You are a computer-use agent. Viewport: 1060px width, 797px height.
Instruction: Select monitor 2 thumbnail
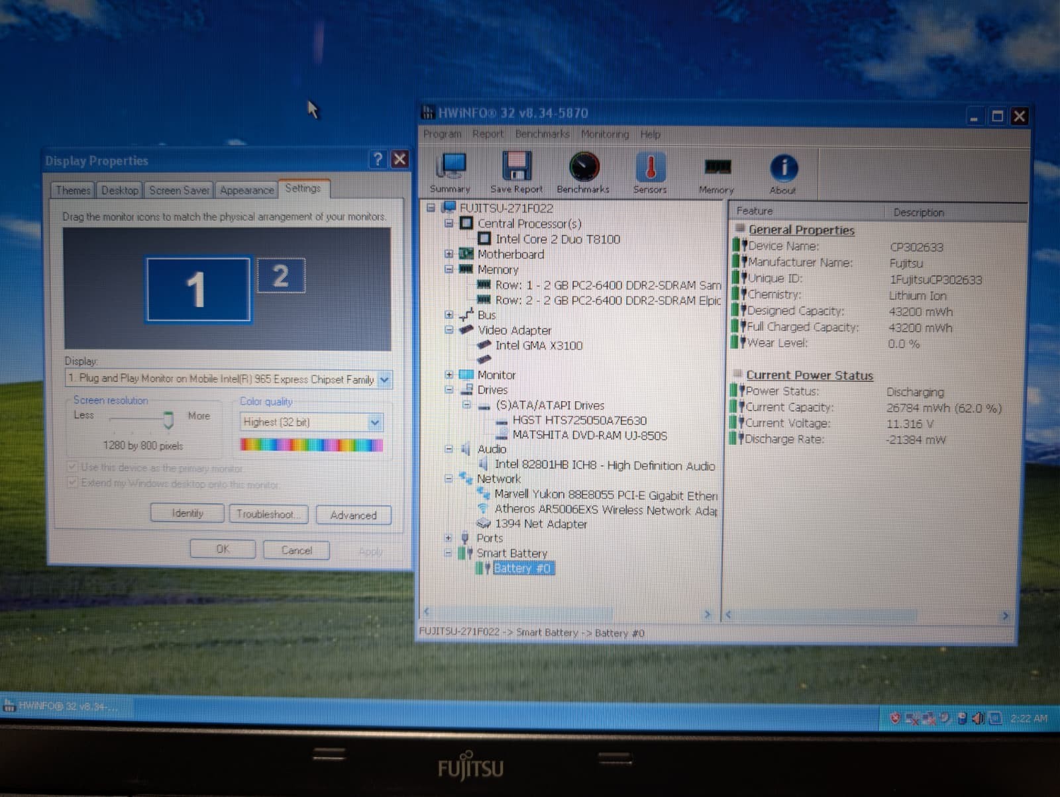[x=280, y=275]
